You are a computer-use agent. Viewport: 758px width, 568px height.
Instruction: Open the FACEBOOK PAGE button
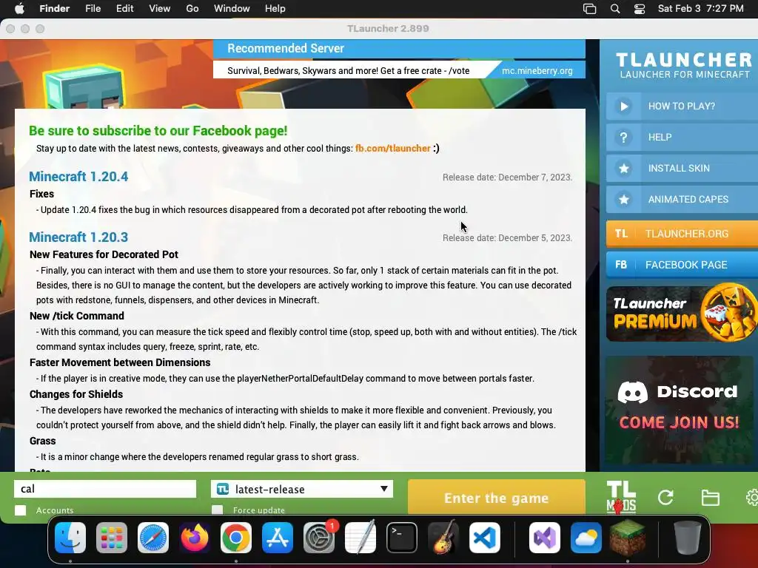682,265
